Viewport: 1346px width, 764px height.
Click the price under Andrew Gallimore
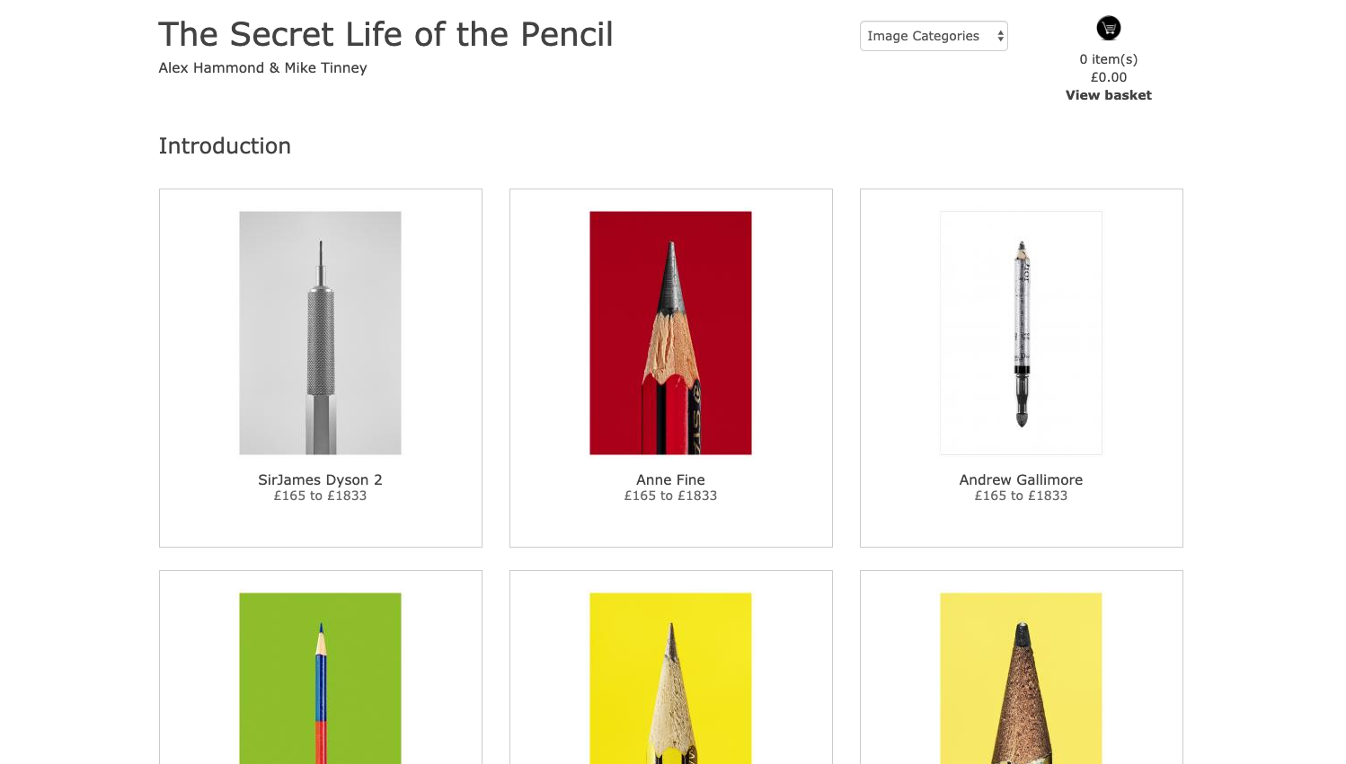[x=1021, y=496]
